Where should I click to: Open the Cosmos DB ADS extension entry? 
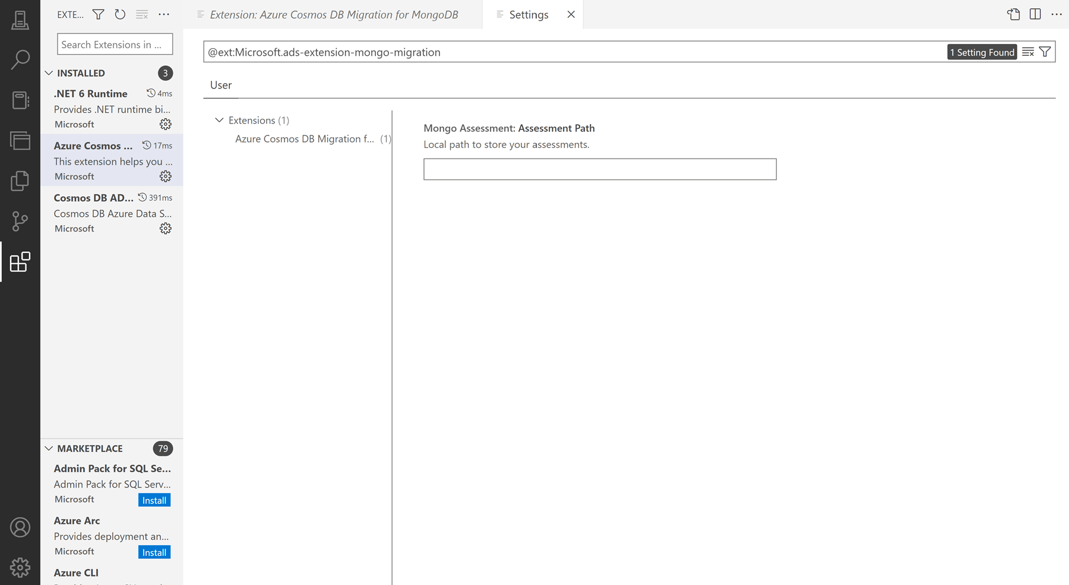[112, 213]
